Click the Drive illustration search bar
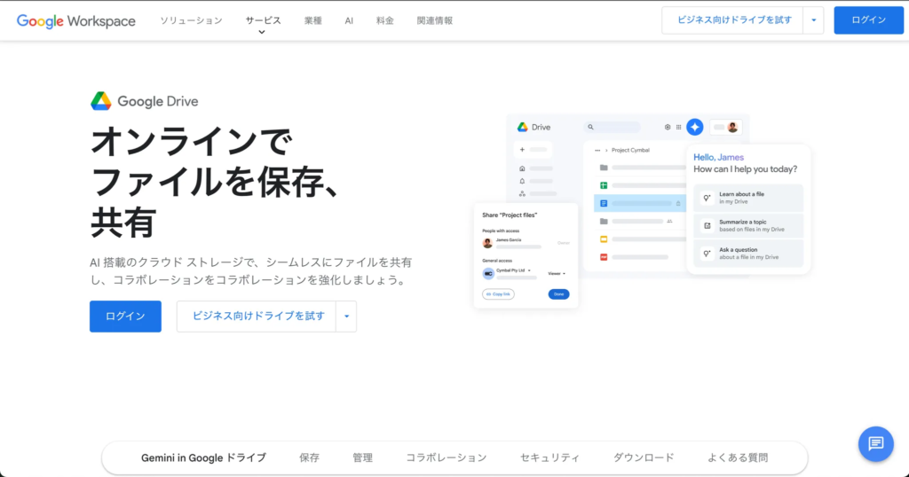909x477 pixels. [613, 127]
